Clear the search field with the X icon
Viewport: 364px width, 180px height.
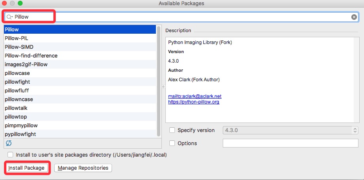[x=354, y=17]
